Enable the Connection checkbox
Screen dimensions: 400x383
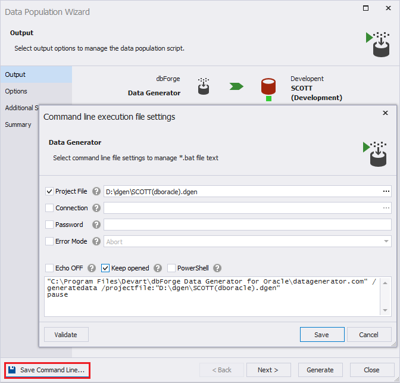(49, 208)
